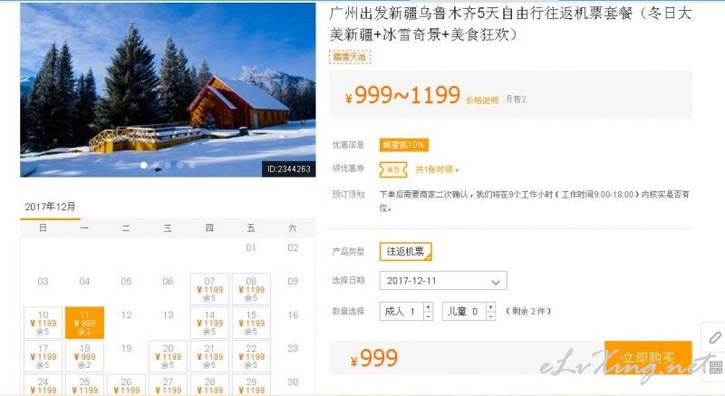Viewport: 725px width, 396px height.
Task: Choose December 07 calendar cell
Action: tap(209, 289)
